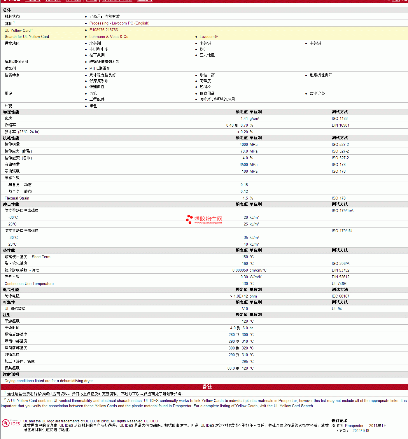The height and width of the screenshot is (439, 408).
Task: Select the ISO 306/A test method
Action: click(341, 264)
